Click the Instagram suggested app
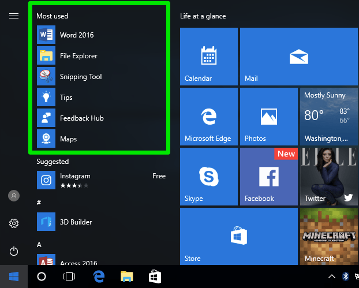Screen dimensions: 359x288 click(75, 180)
